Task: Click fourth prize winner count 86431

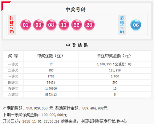Action: [x=51, y=82]
